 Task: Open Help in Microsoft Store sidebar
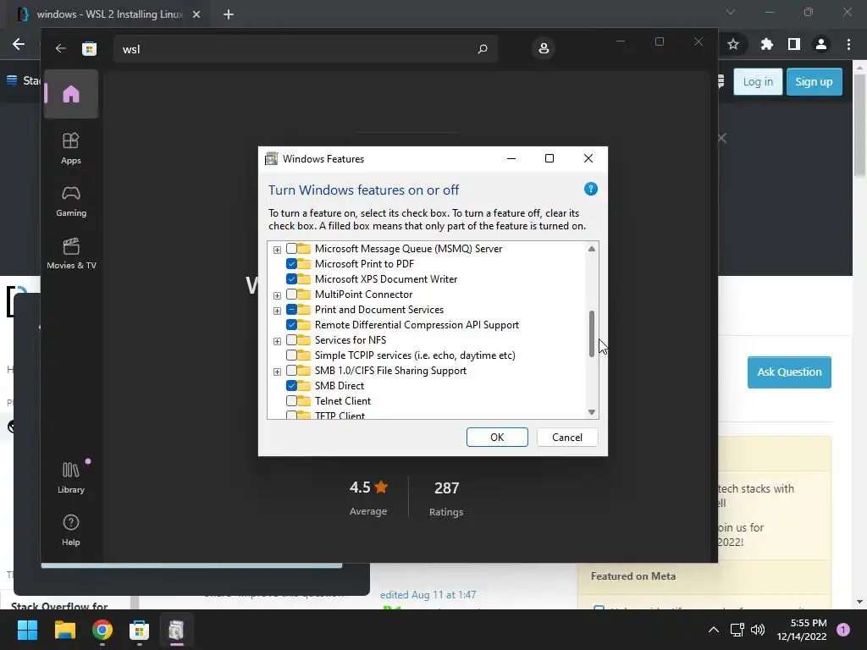pos(71,530)
